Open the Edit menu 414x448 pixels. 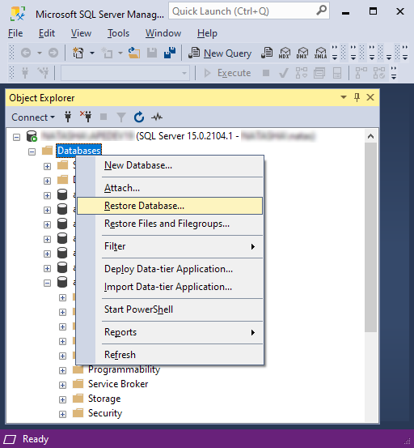tap(47, 33)
